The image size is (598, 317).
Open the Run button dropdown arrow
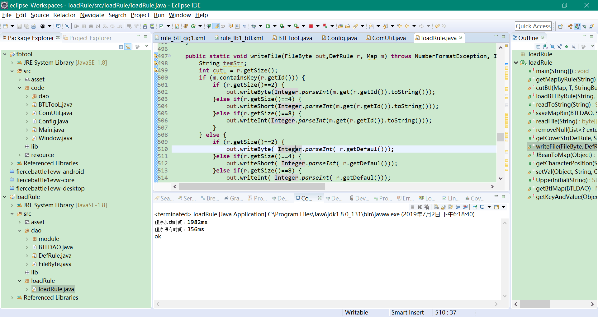pyautogui.click(x=275, y=26)
